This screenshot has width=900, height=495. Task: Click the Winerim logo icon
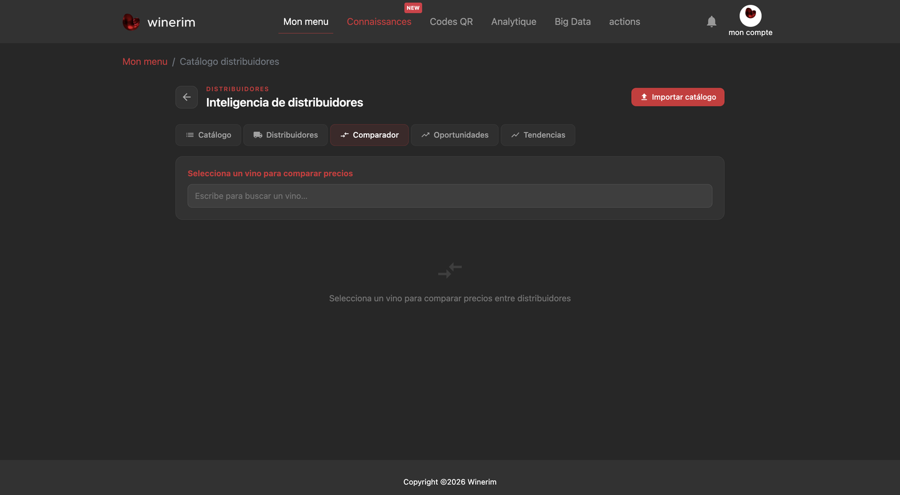pos(131,22)
